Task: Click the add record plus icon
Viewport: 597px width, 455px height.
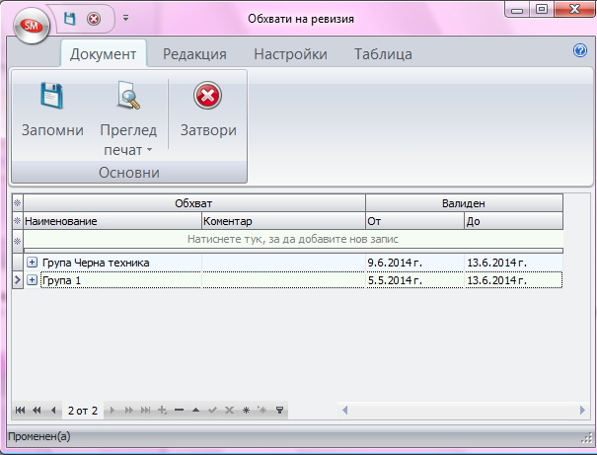Action: [162, 410]
